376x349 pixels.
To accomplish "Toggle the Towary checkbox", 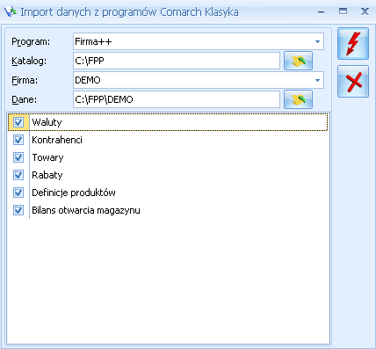I will pos(18,157).
